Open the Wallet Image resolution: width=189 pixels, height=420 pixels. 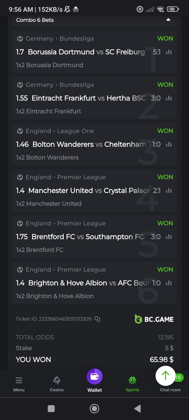[94, 381]
